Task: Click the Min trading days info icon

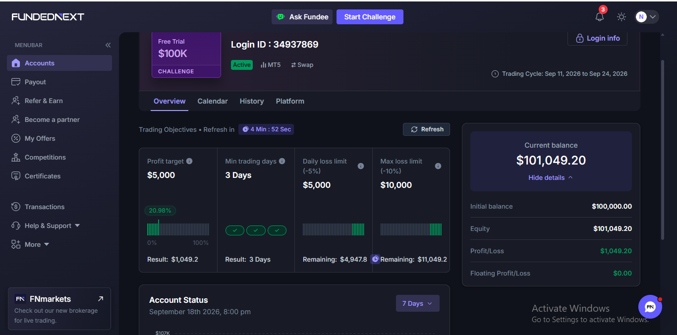Action: tap(282, 161)
